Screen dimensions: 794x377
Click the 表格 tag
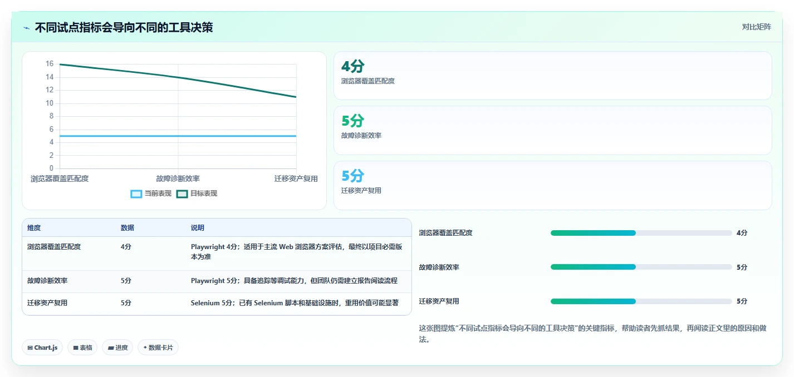[82, 348]
